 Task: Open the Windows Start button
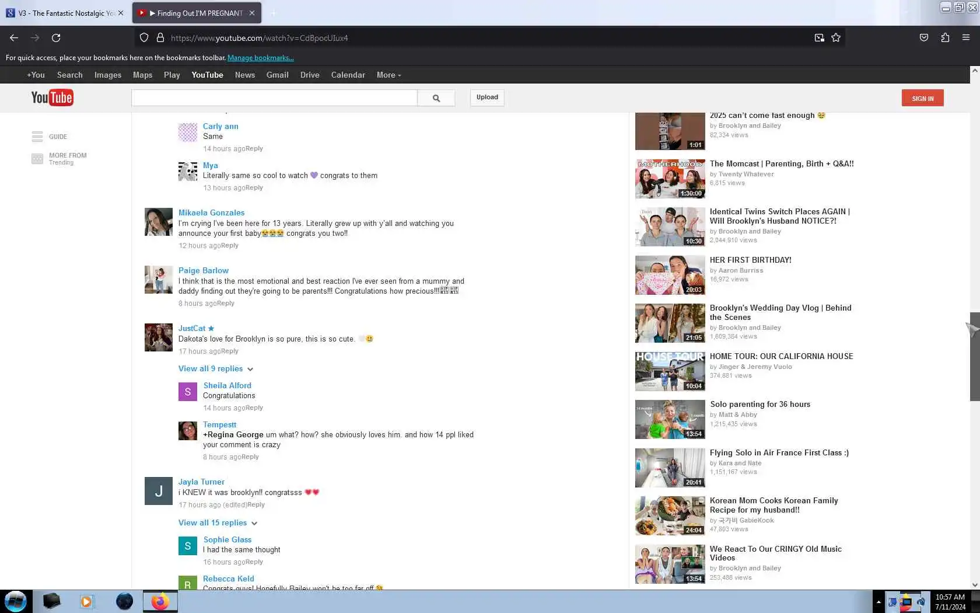click(16, 601)
